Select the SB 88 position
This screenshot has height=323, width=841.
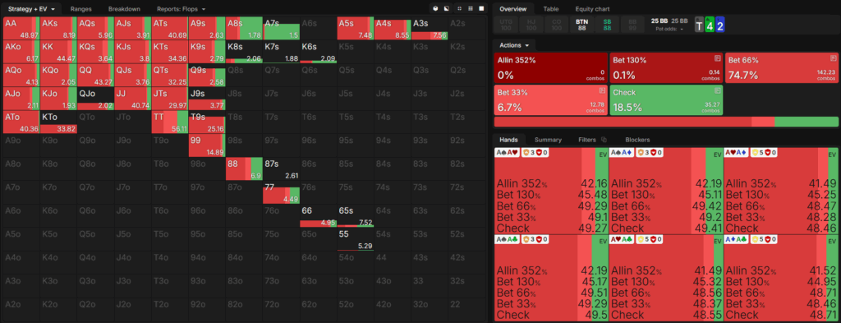tap(607, 25)
